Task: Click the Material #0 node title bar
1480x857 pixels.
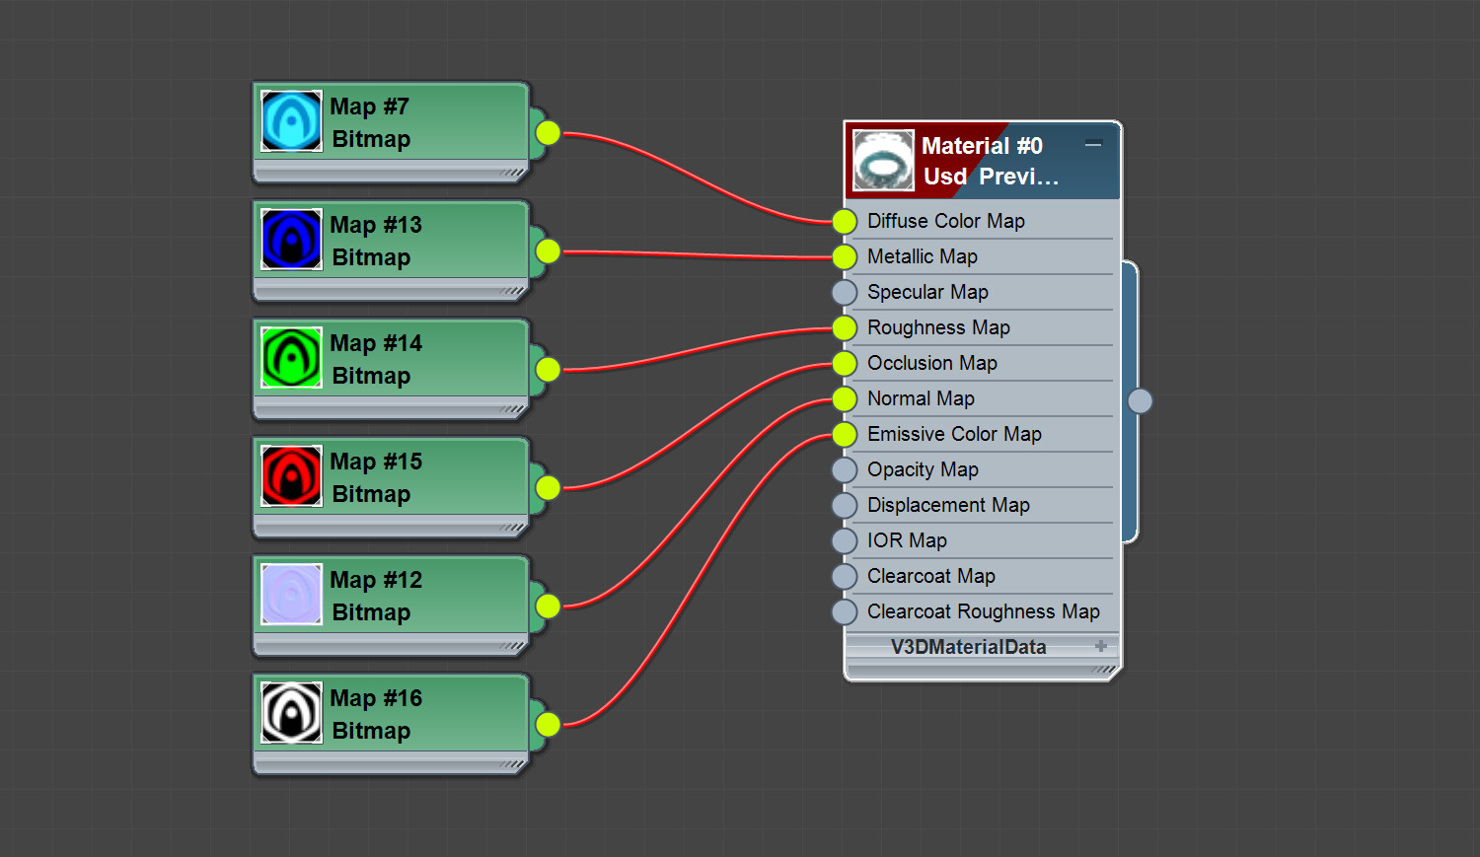Action: [x=983, y=161]
